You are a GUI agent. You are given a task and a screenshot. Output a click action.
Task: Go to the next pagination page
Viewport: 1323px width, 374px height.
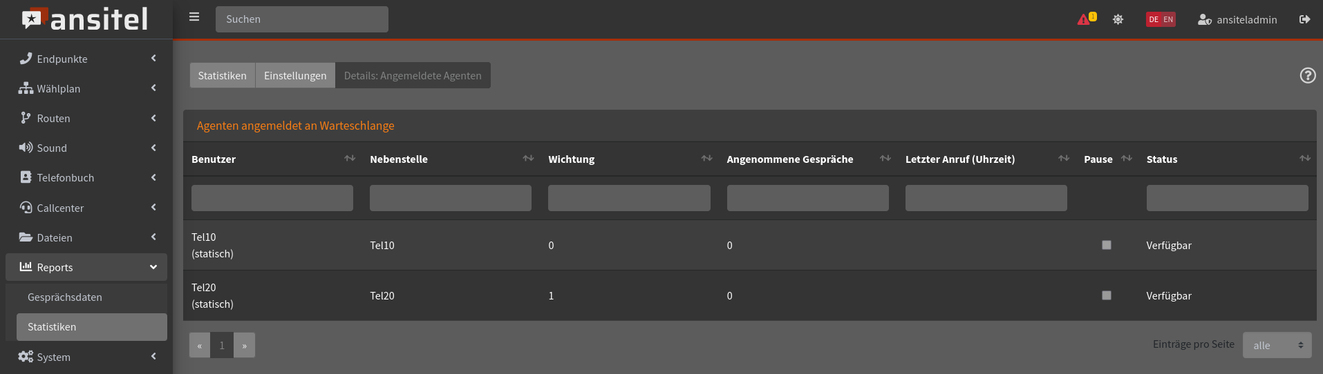point(244,346)
